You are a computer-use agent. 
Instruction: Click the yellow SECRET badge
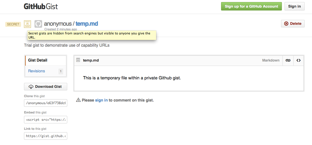click(13, 24)
